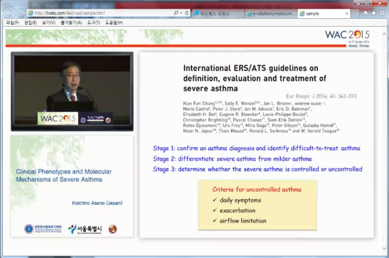389x258 pixels.
Task: Click the URL address field
Action: tap(101, 13)
